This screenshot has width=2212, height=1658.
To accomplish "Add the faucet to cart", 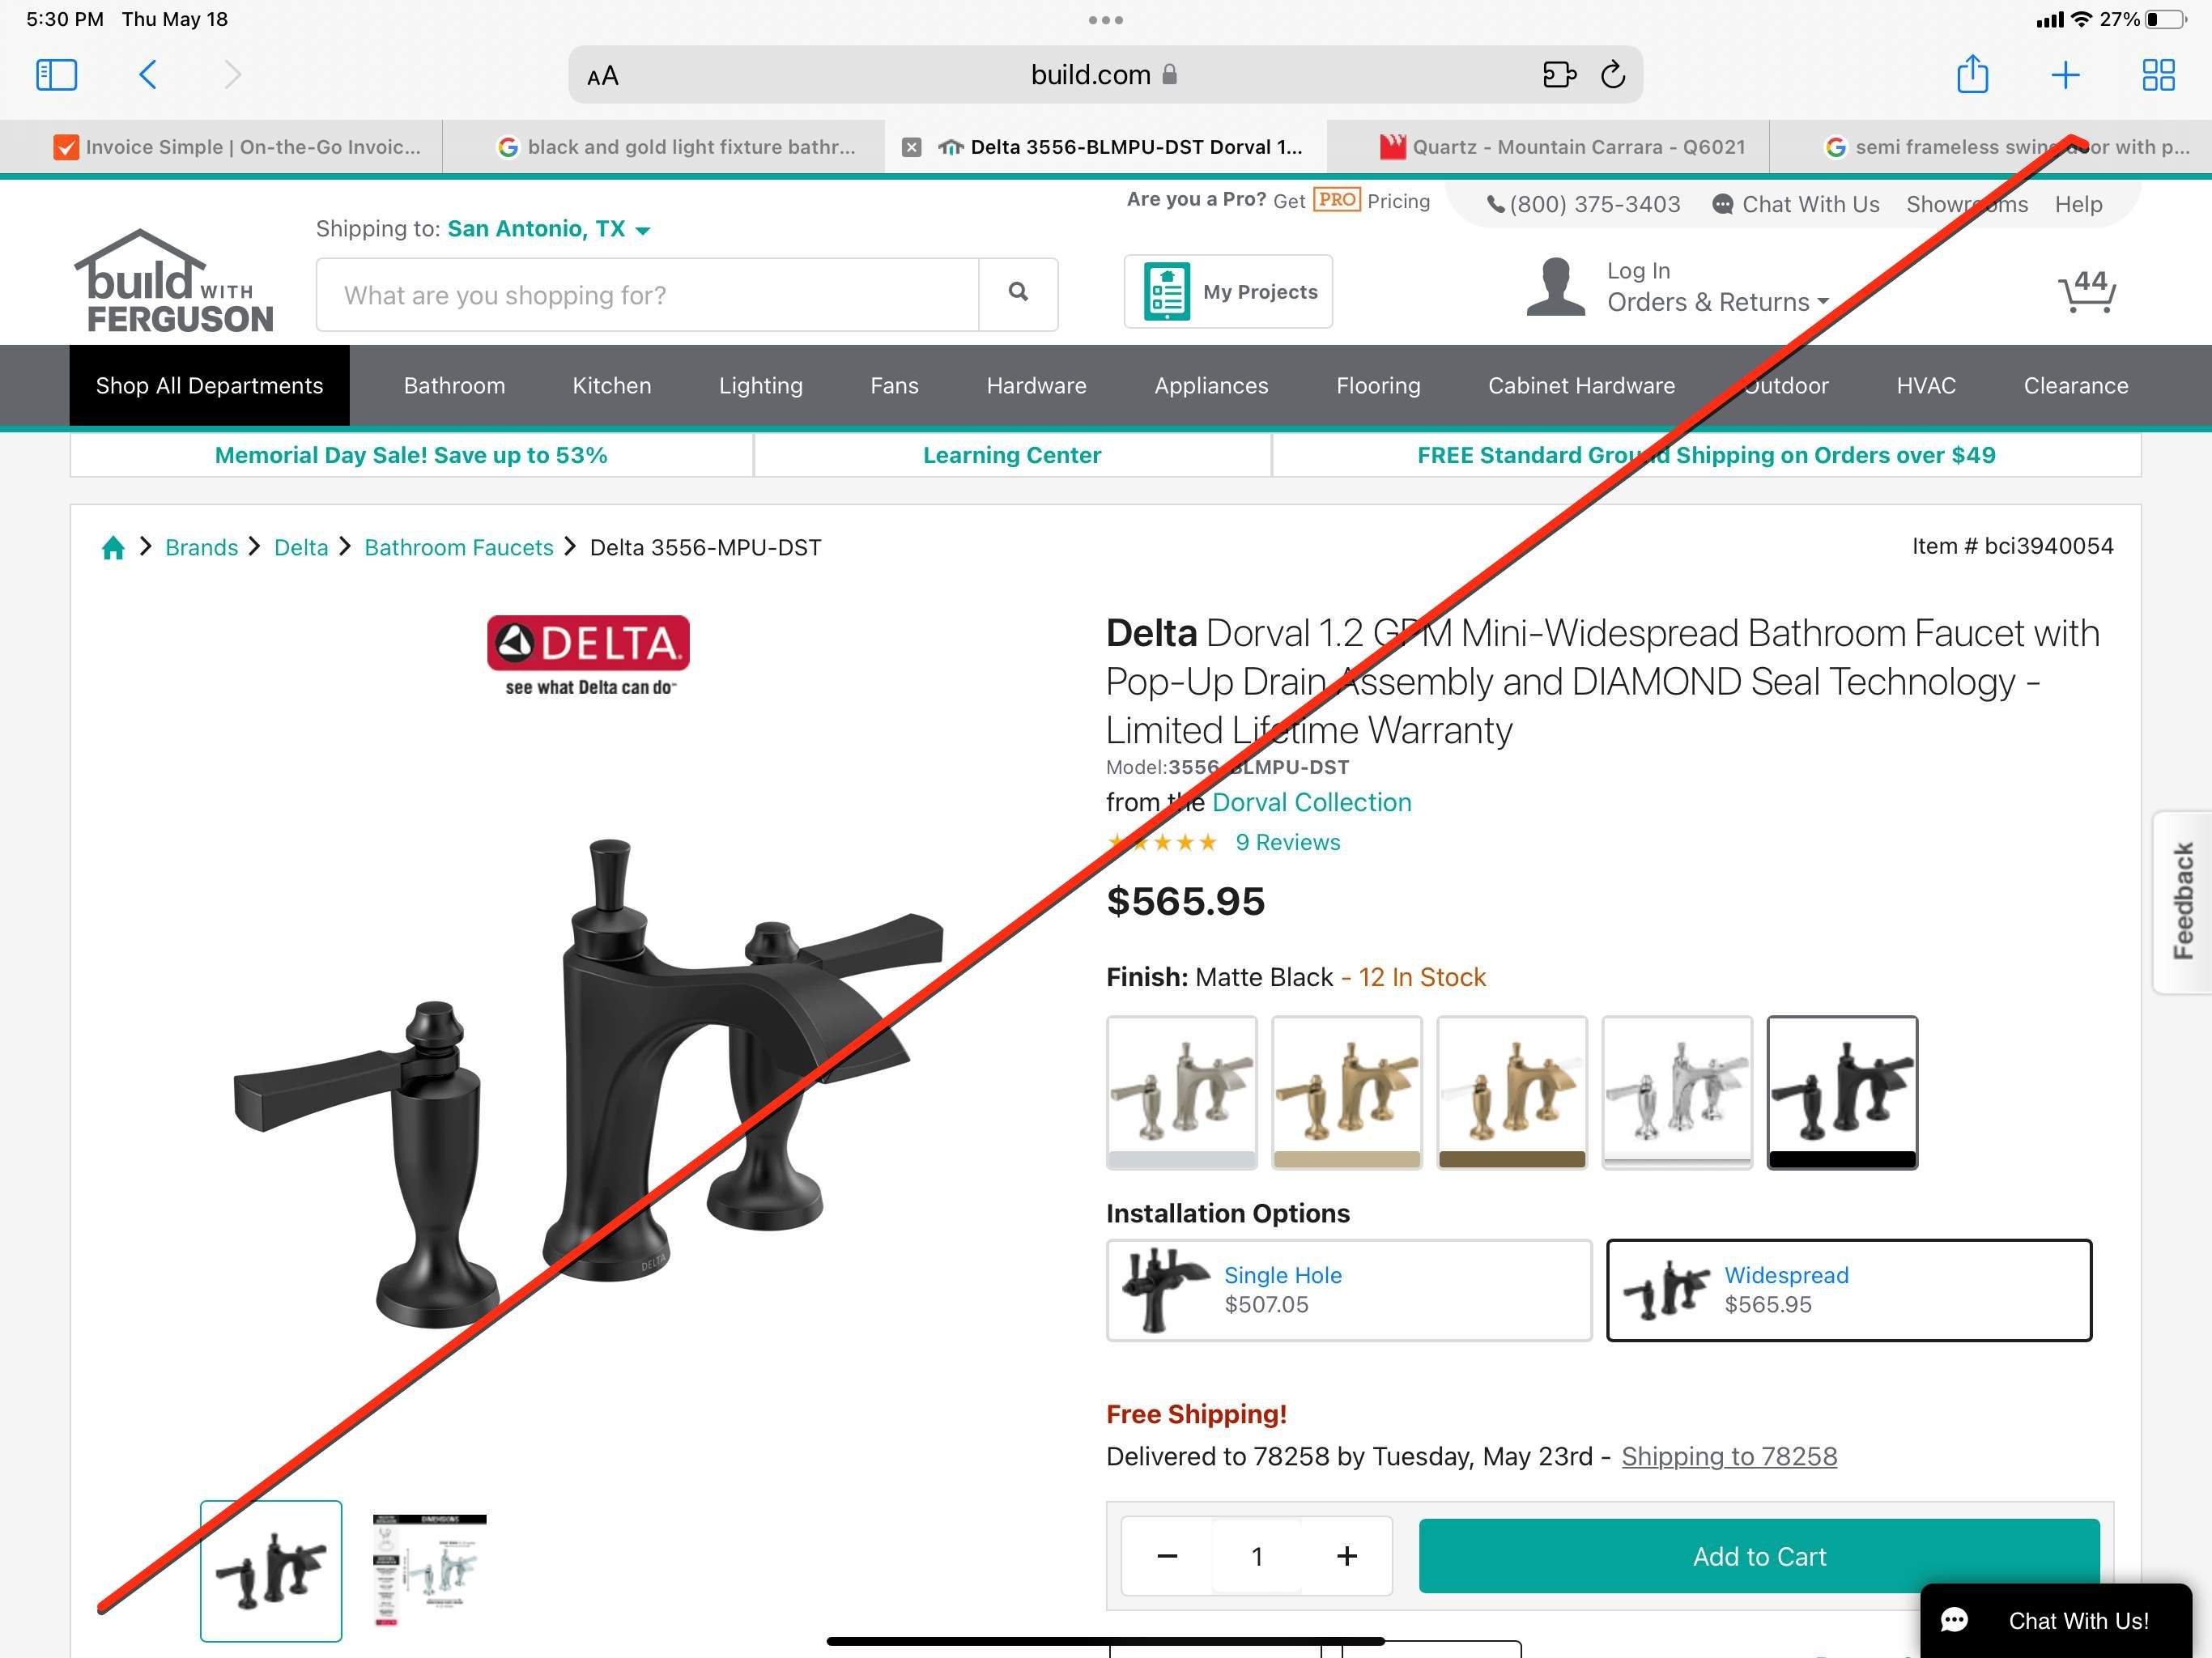I will 1758,1556.
